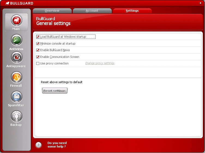The width and height of the screenshot is (205, 153).
Task: Click the question mark help icon
Action: [38, 145]
